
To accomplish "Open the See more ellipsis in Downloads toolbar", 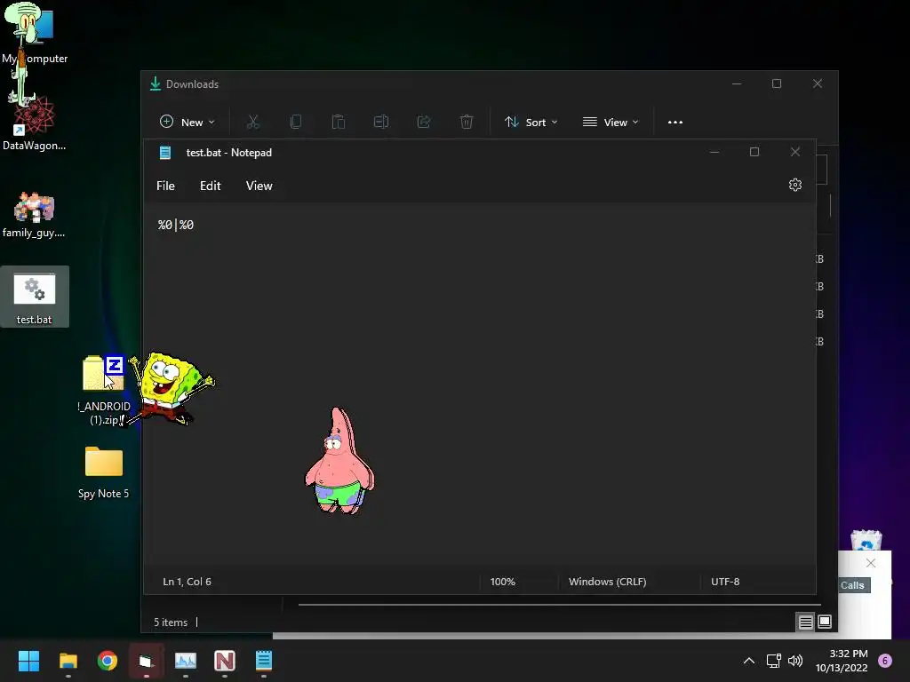I will click(x=675, y=122).
